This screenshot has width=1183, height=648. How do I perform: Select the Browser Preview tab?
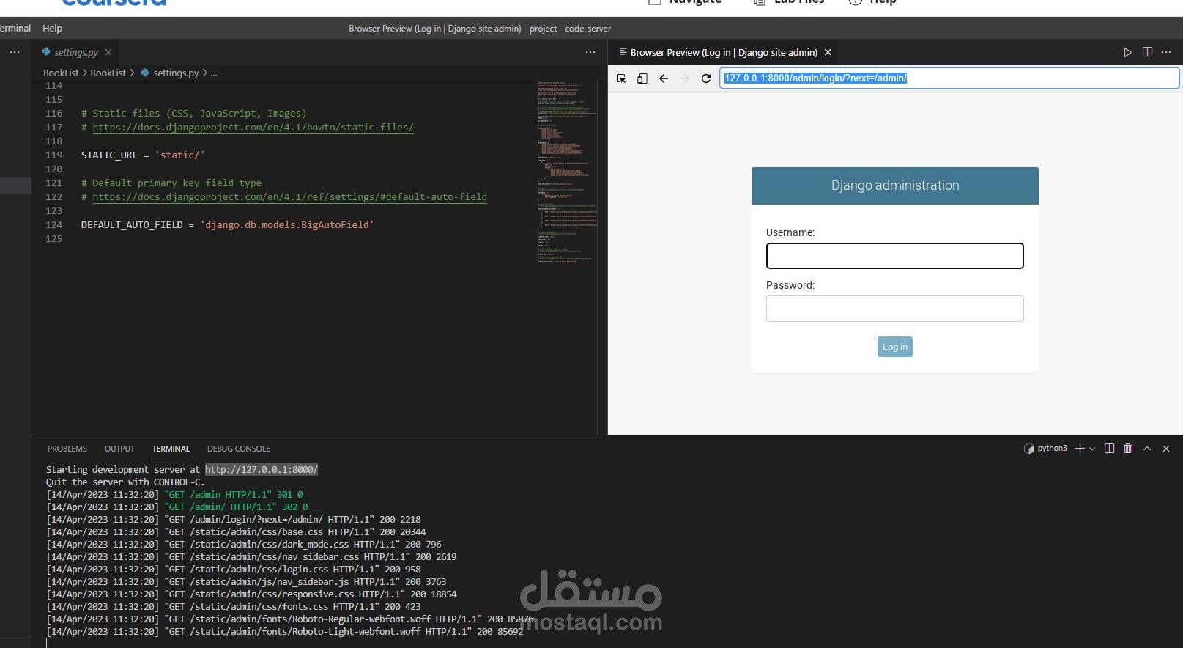coord(723,52)
